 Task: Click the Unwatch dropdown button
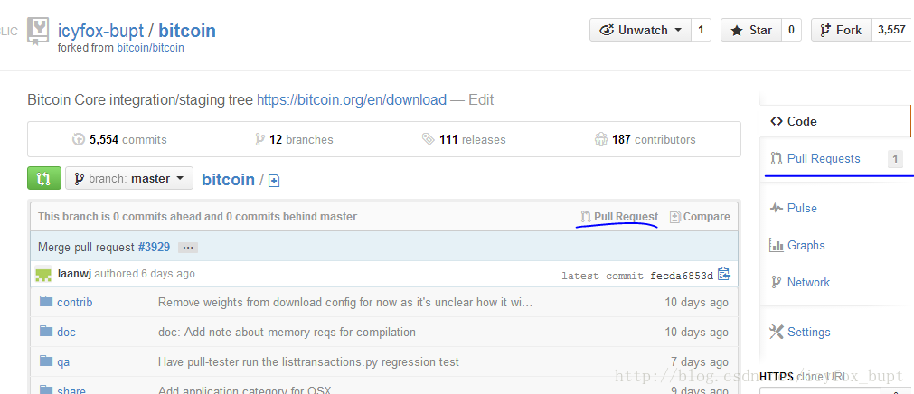(641, 31)
